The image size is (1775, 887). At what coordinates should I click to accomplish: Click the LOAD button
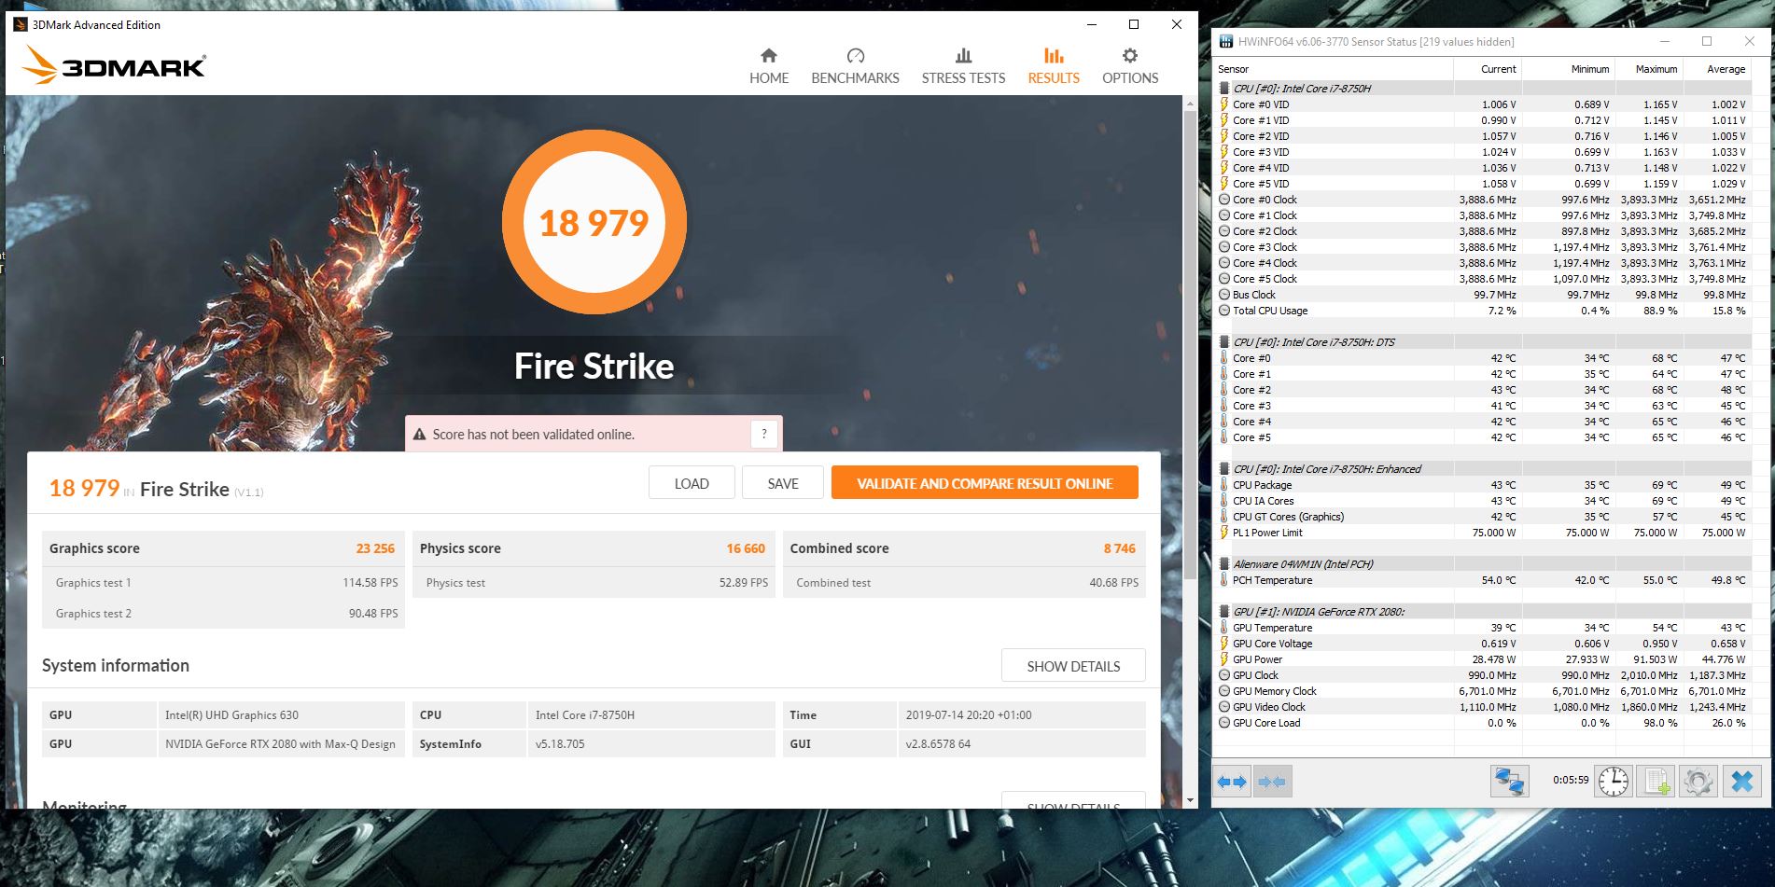coord(692,483)
